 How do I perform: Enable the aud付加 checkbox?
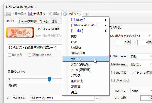click(113, 73)
